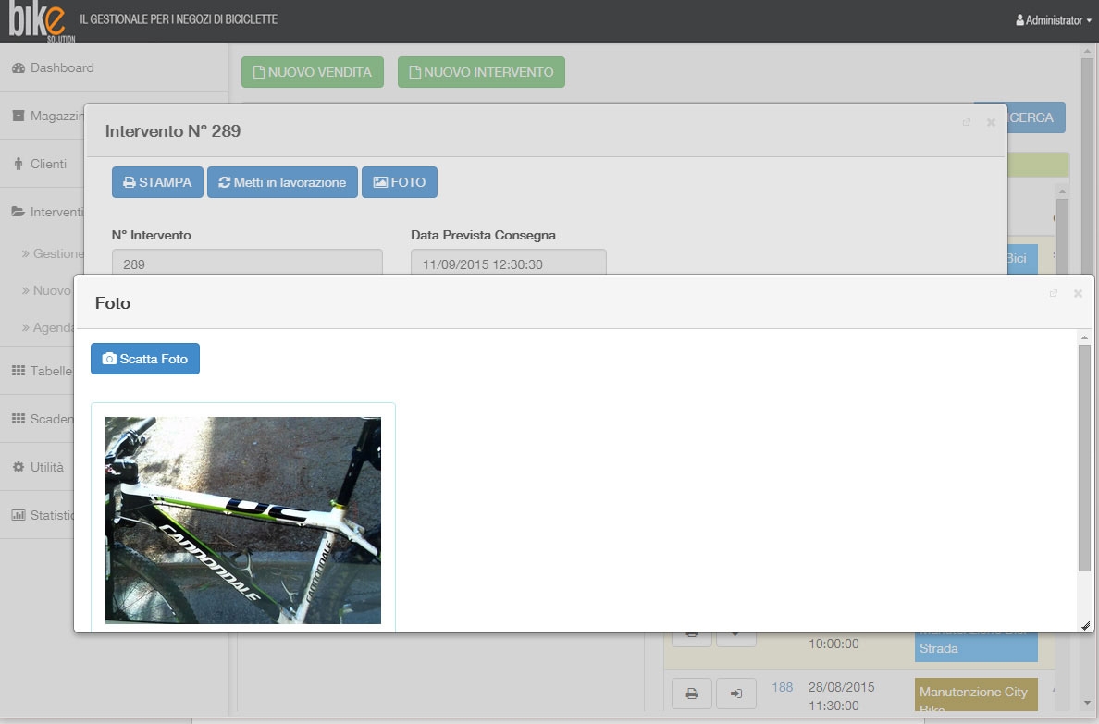Click NUOVO INTERVENTO button
This screenshot has width=1099, height=724.
(x=482, y=72)
